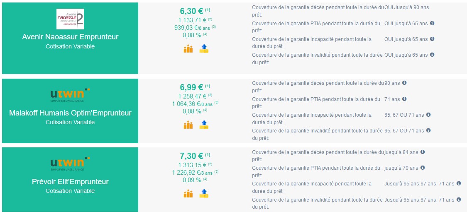Image resolution: width=467 pixels, height=214 pixels.
Task: Click the star podium icon for Prévoir Elit'Emprunteur
Action: tap(188, 194)
